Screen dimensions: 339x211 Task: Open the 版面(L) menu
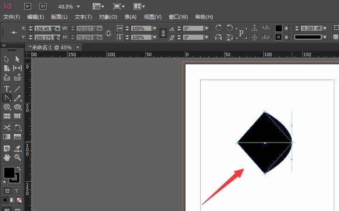[x=60, y=17]
